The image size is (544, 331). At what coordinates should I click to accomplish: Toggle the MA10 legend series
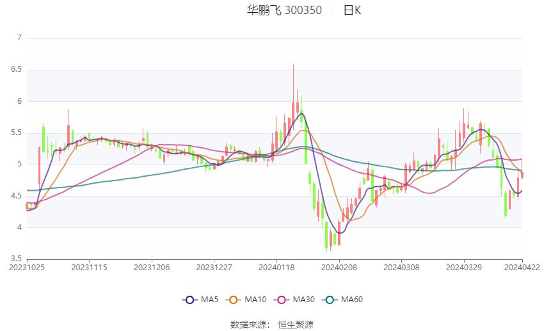click(246, 300)
